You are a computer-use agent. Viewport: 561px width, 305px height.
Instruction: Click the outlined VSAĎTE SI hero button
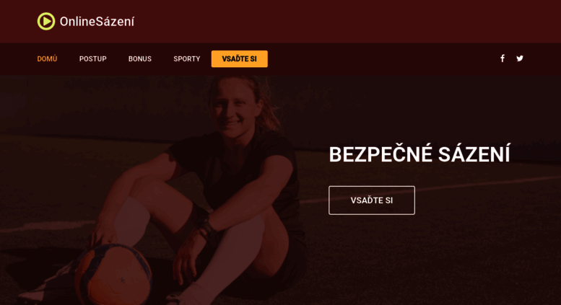[x=372, y=200]
